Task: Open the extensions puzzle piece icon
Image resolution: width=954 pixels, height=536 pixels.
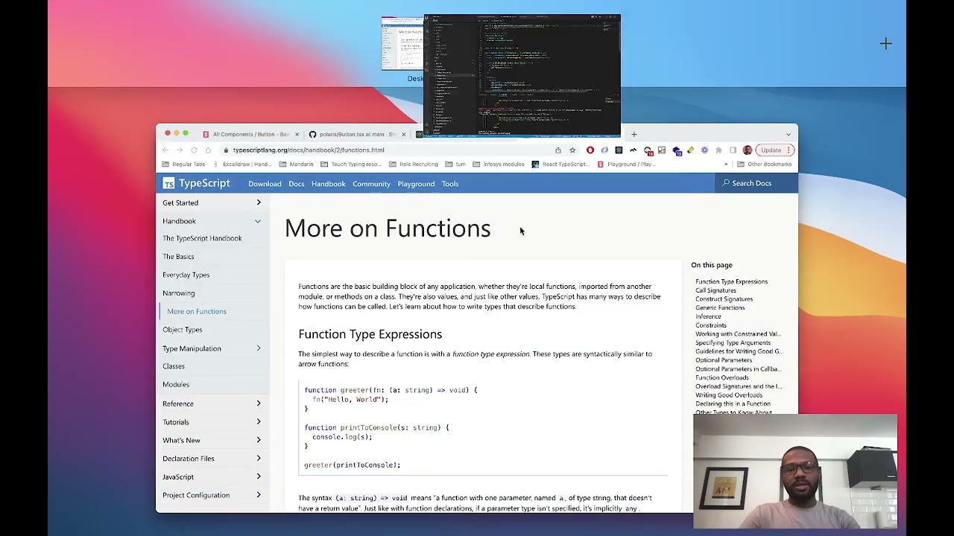Action: pos(719,150)
